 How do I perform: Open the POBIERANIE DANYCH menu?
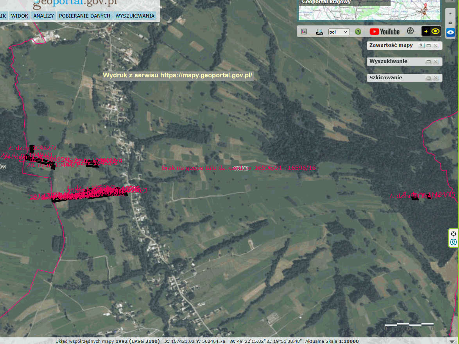click(84, 16)
